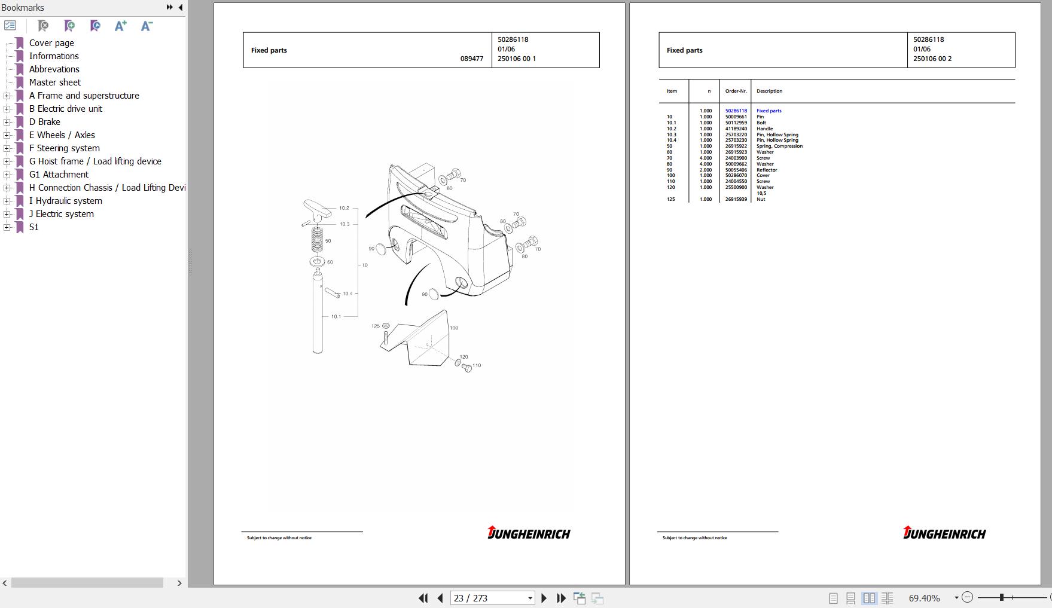Click the blue Fixed parts link

pos(769,111)
